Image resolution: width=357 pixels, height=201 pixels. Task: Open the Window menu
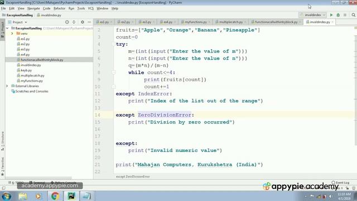click(102, 8)
